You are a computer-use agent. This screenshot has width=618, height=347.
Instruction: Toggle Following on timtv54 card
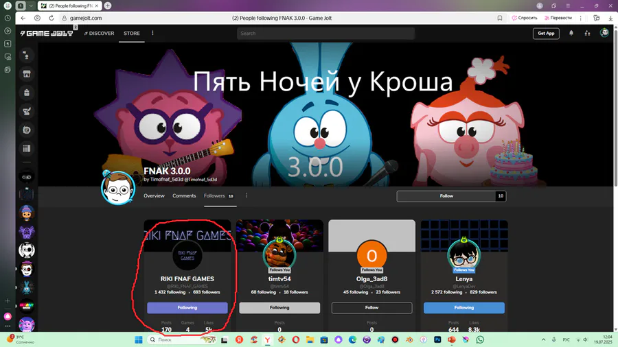point(279,308)
